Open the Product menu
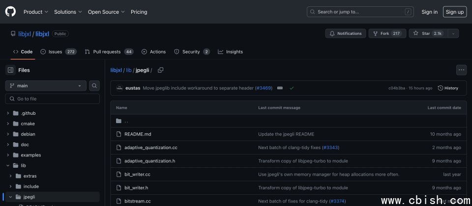Viewport: 472px width, 206px height. pyautogui.click(x=36, y=12)
